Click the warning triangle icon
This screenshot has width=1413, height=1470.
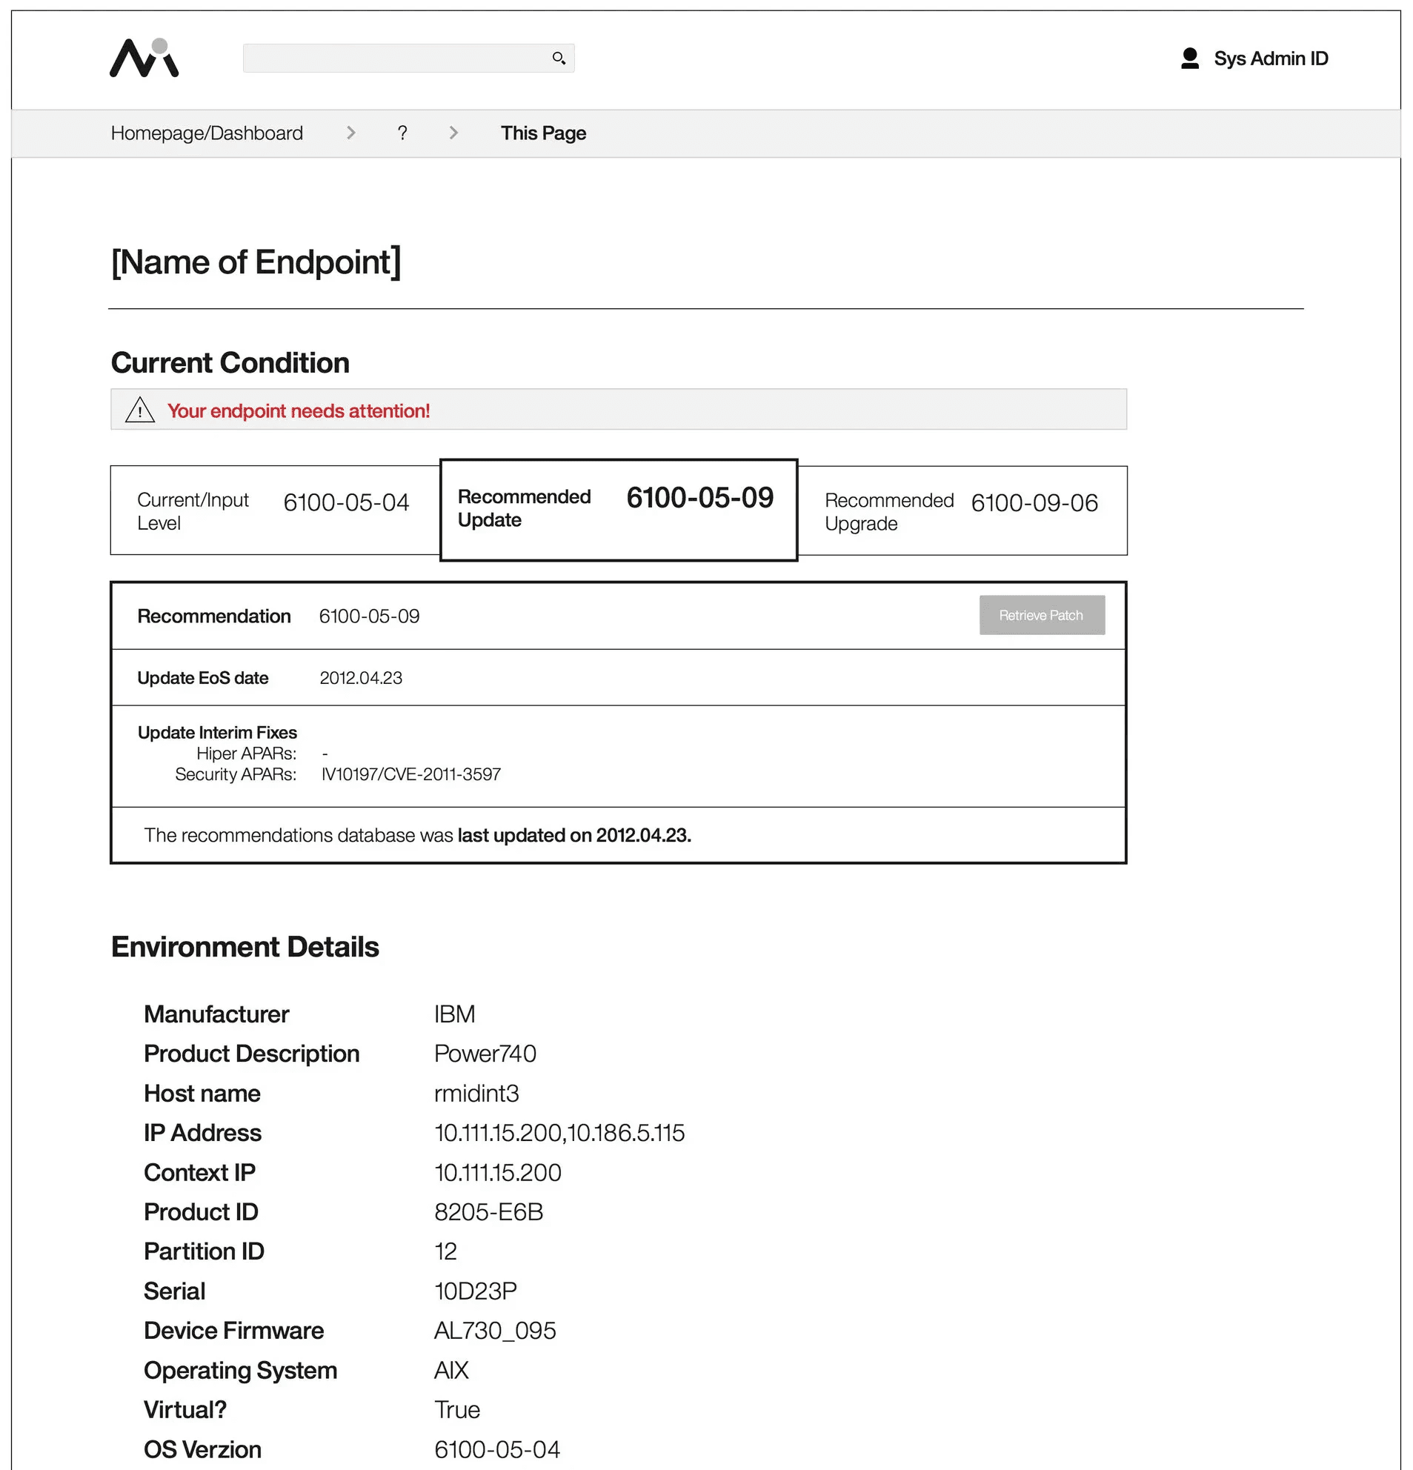click(x=139, y=410)
